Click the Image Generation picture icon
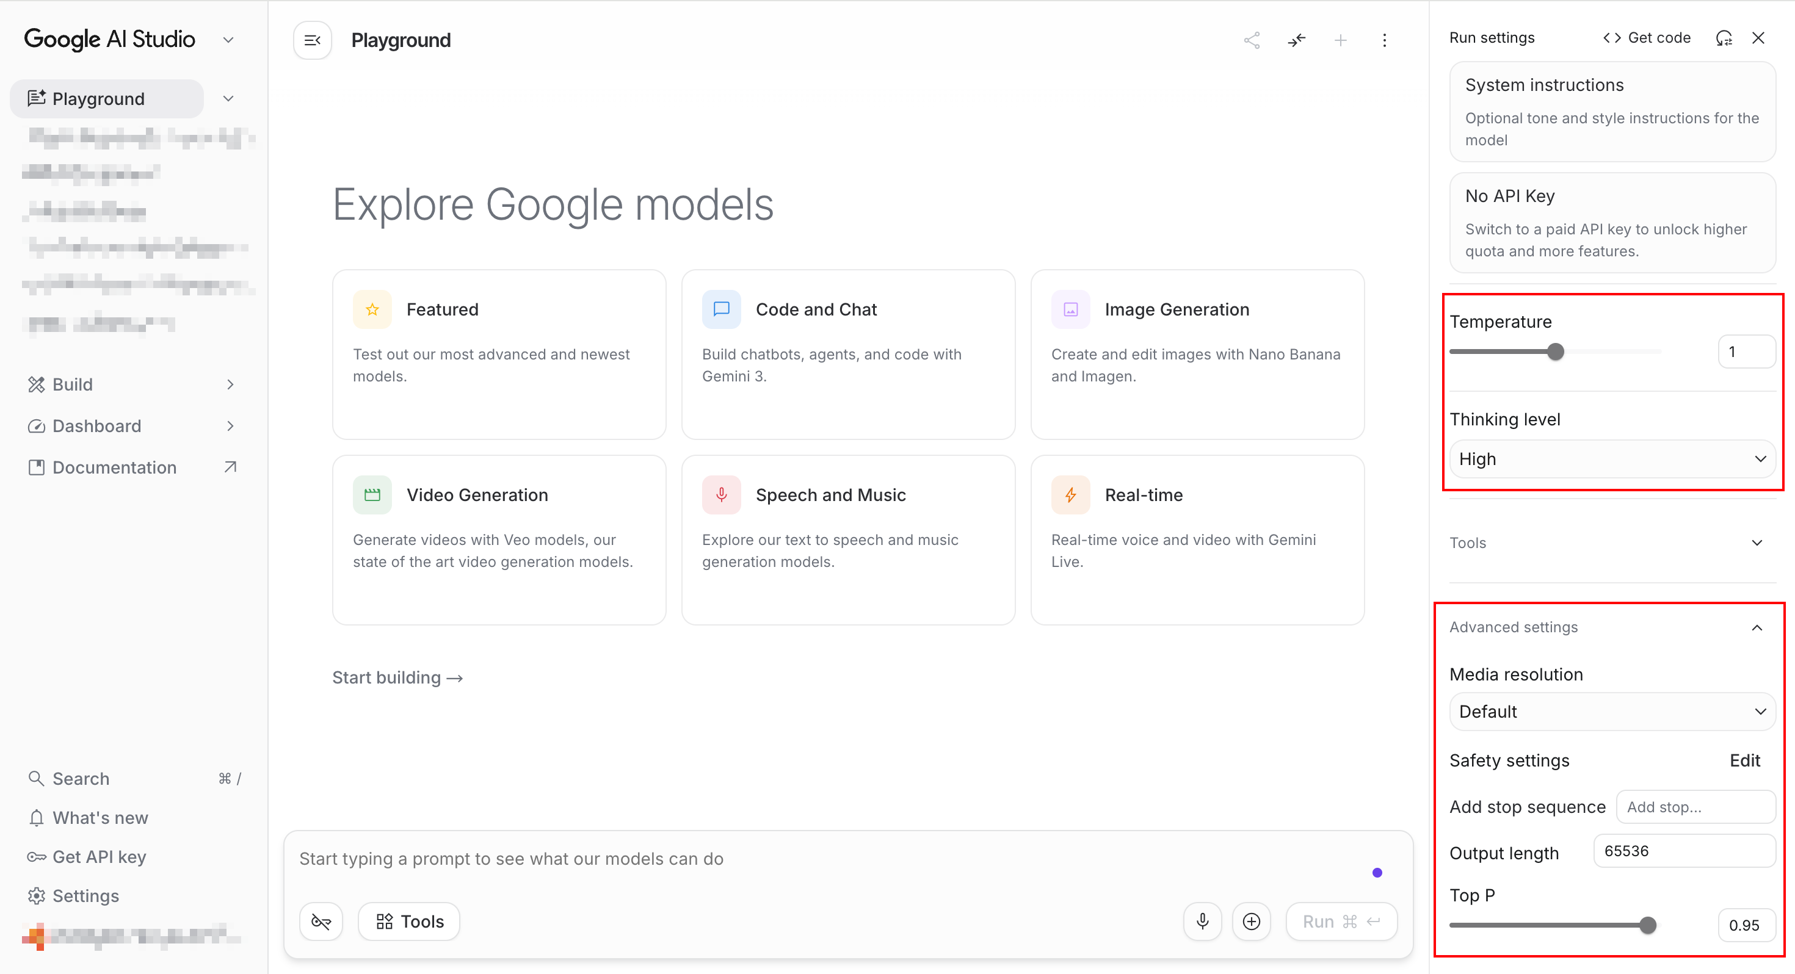Image resolution: width=1795 pixels, height=974 pixels. click(x=1070, y=309)
